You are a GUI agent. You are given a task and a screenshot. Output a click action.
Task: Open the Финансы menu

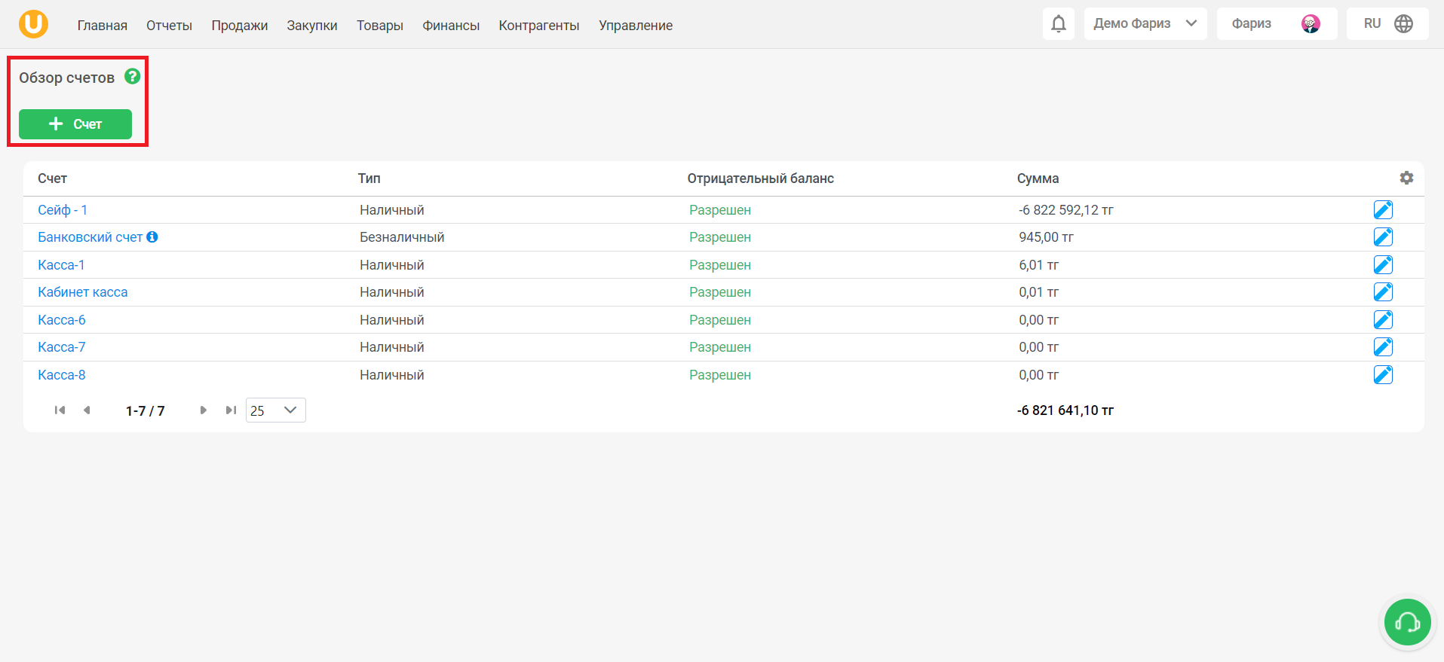[451, 26]
